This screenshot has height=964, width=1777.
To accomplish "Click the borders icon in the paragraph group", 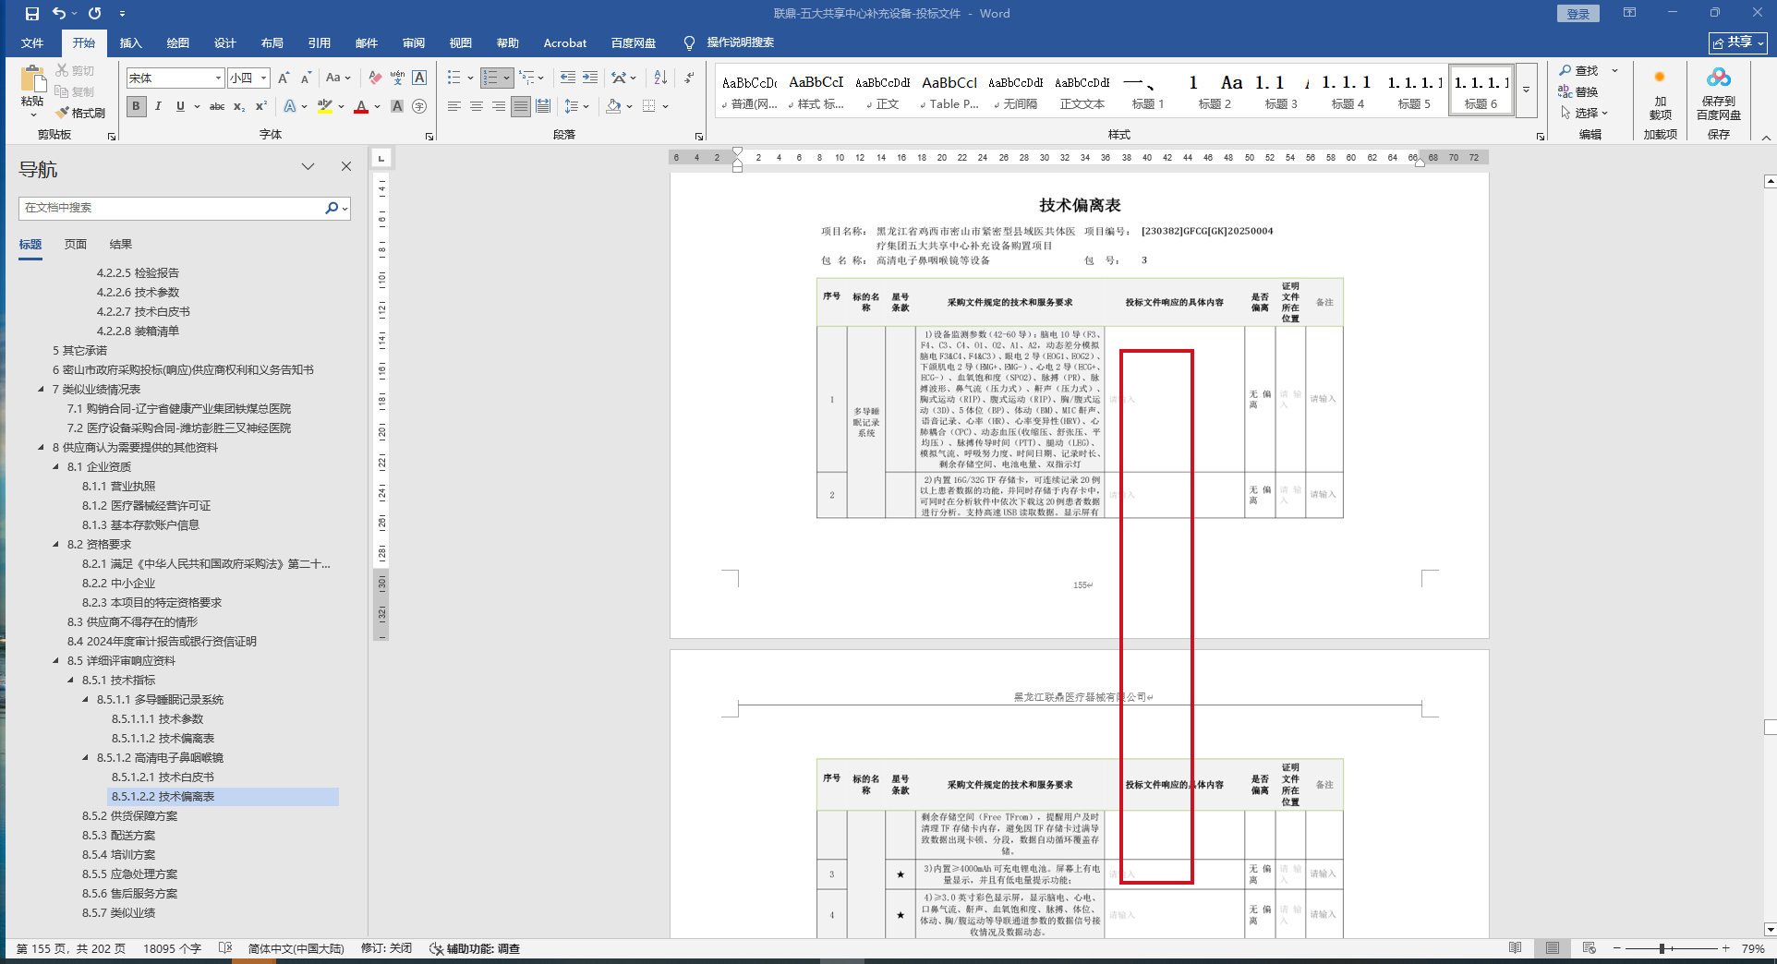I will click(649, 106).
